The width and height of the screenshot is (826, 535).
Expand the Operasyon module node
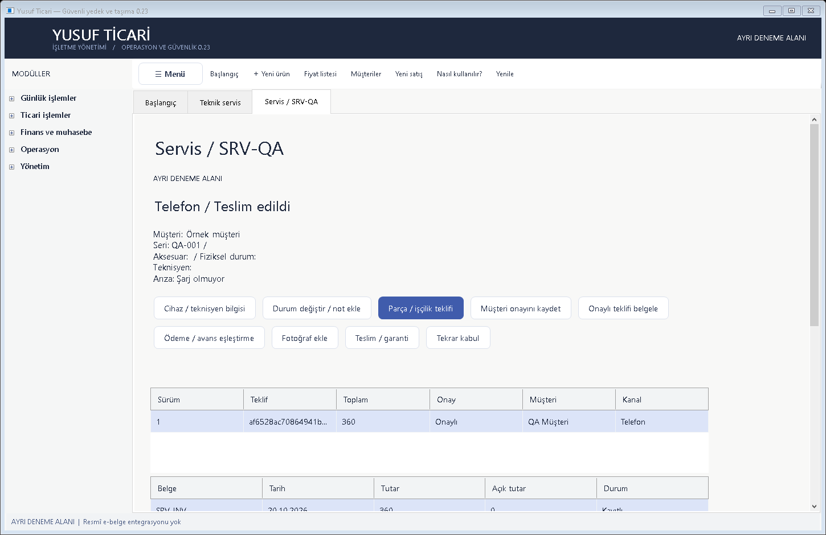(11, 150)
